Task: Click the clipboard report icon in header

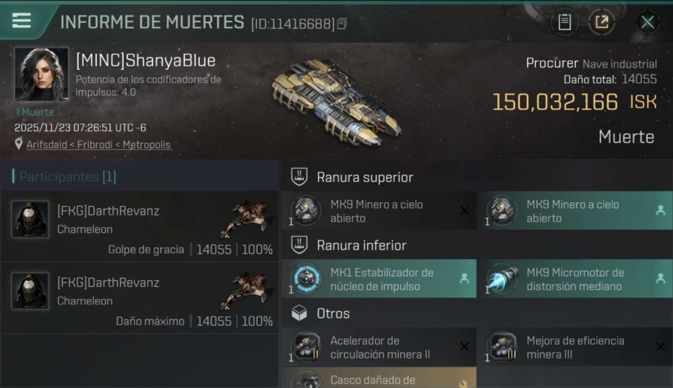Action: tap(564, 22)
